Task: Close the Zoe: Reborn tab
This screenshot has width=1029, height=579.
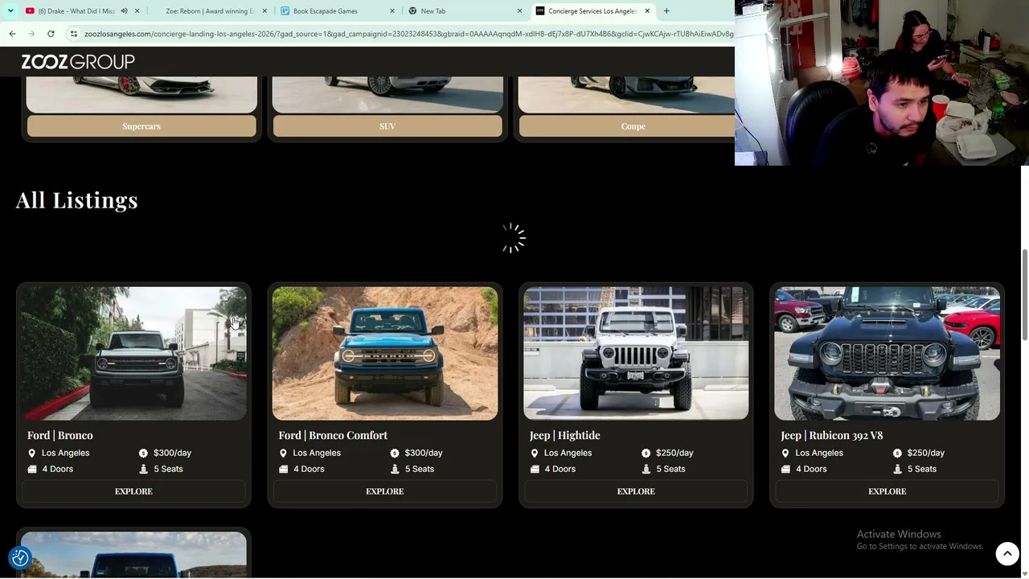Action: tap(264, 11)
